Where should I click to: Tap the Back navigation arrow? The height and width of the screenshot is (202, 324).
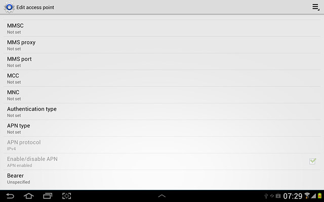pos(10,196)
